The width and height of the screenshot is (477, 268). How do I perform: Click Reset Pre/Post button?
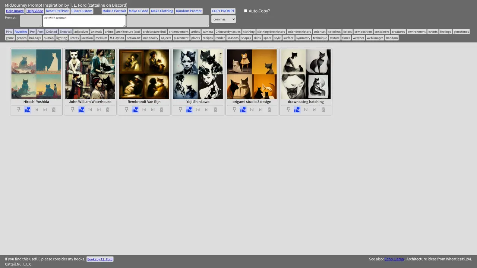[57, 11]
